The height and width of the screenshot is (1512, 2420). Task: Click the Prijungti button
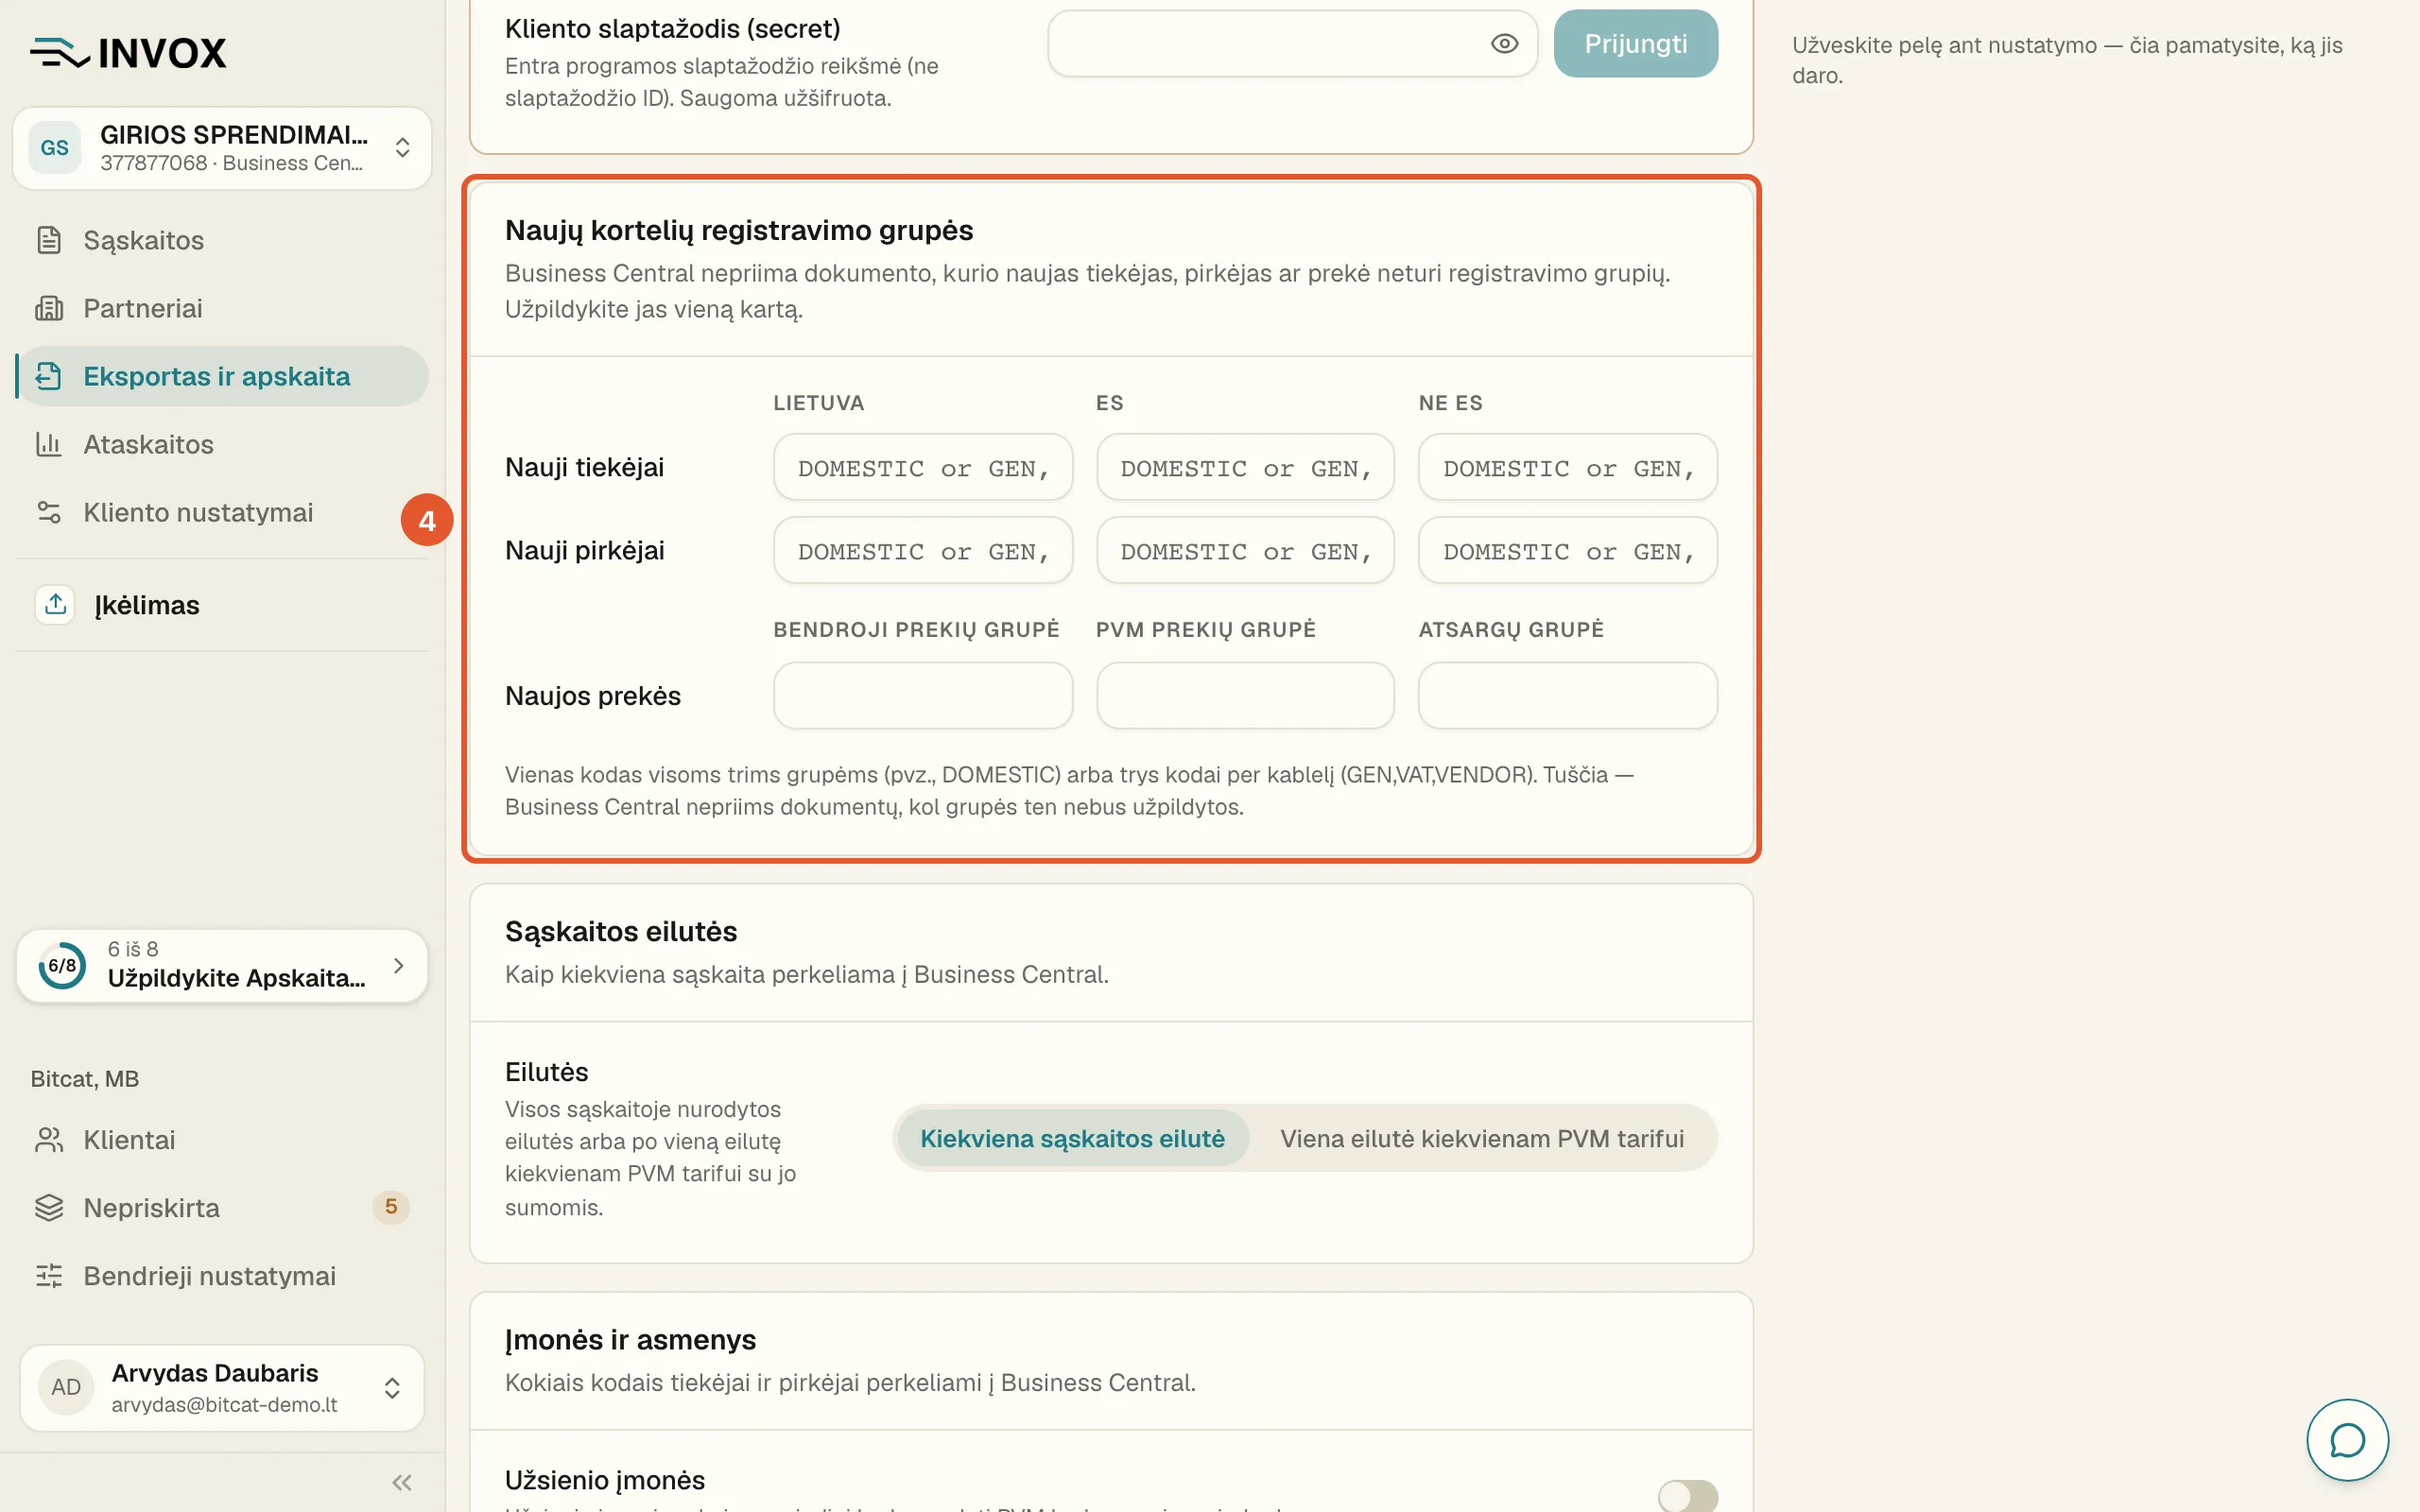[1635, 43]
